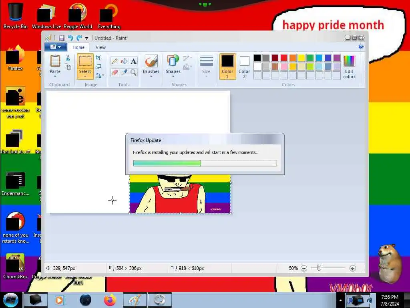Click the Paint taskbar button

point(135,300)
